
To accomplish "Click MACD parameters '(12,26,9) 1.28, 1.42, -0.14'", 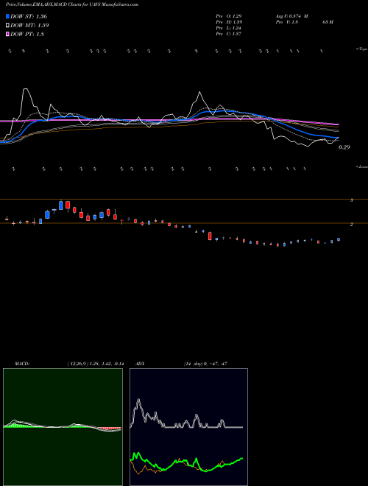I will (x=96, y=364).
